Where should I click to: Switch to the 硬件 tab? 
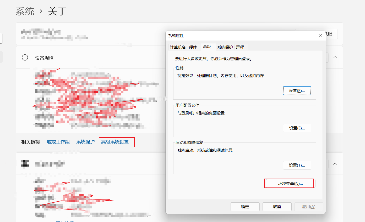(x=193, y=47)
